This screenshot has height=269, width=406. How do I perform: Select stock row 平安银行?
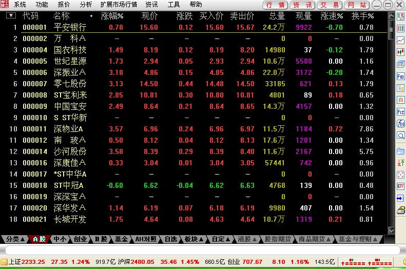[x=194, y=27]
